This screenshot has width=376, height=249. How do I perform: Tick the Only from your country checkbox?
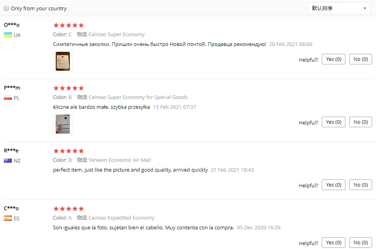[6, 8]
